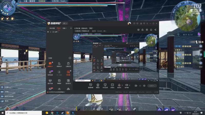Collapse the 工具箱 toolbox section
The width and height of the screenshot is (205, 115).
[70, 58]
